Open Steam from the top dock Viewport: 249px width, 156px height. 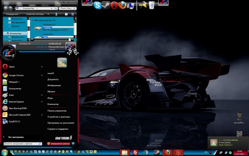(x=106, y=5)
